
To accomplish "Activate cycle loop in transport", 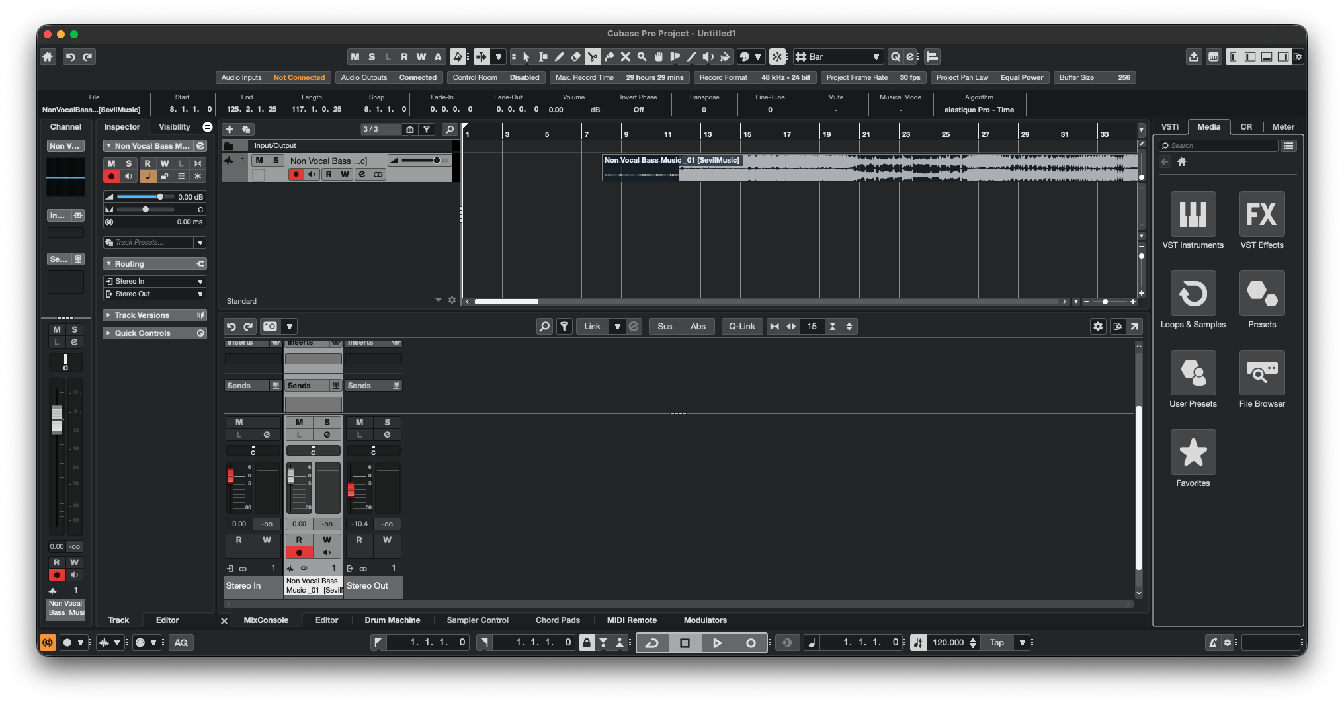I will [652, 643].
